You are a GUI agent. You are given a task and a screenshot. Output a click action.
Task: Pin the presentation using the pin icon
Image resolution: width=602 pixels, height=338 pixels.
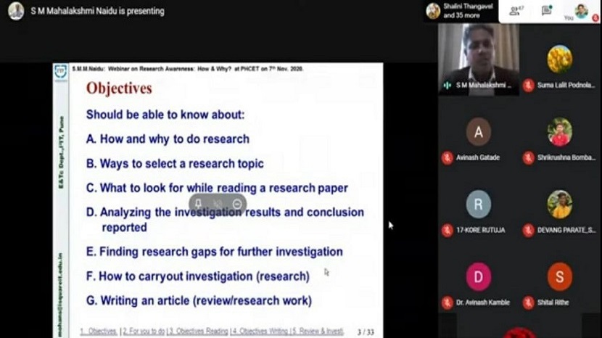click(x=198, y=204)
